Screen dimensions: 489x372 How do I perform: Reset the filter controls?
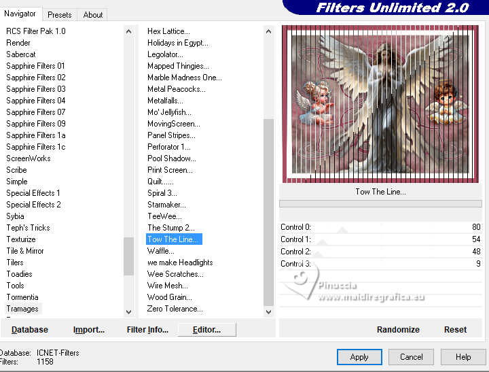click(x=455, y=330)
